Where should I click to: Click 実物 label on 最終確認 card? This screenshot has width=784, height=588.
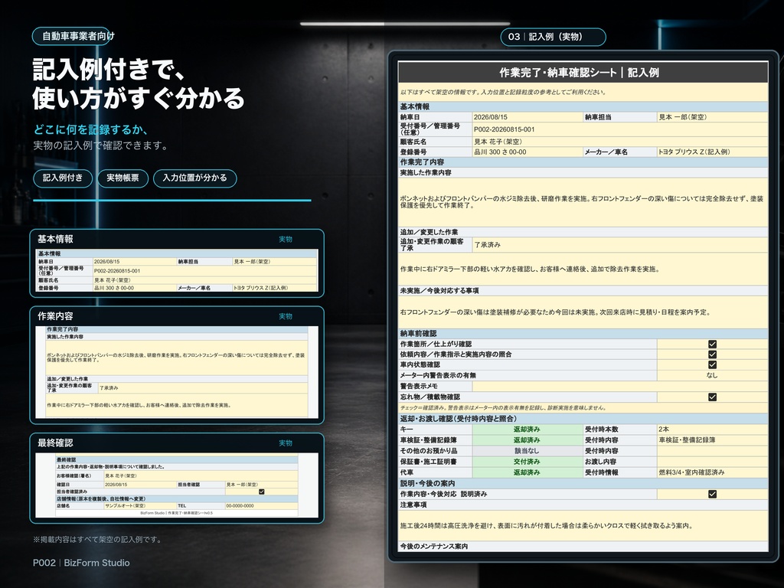point(286,443)
